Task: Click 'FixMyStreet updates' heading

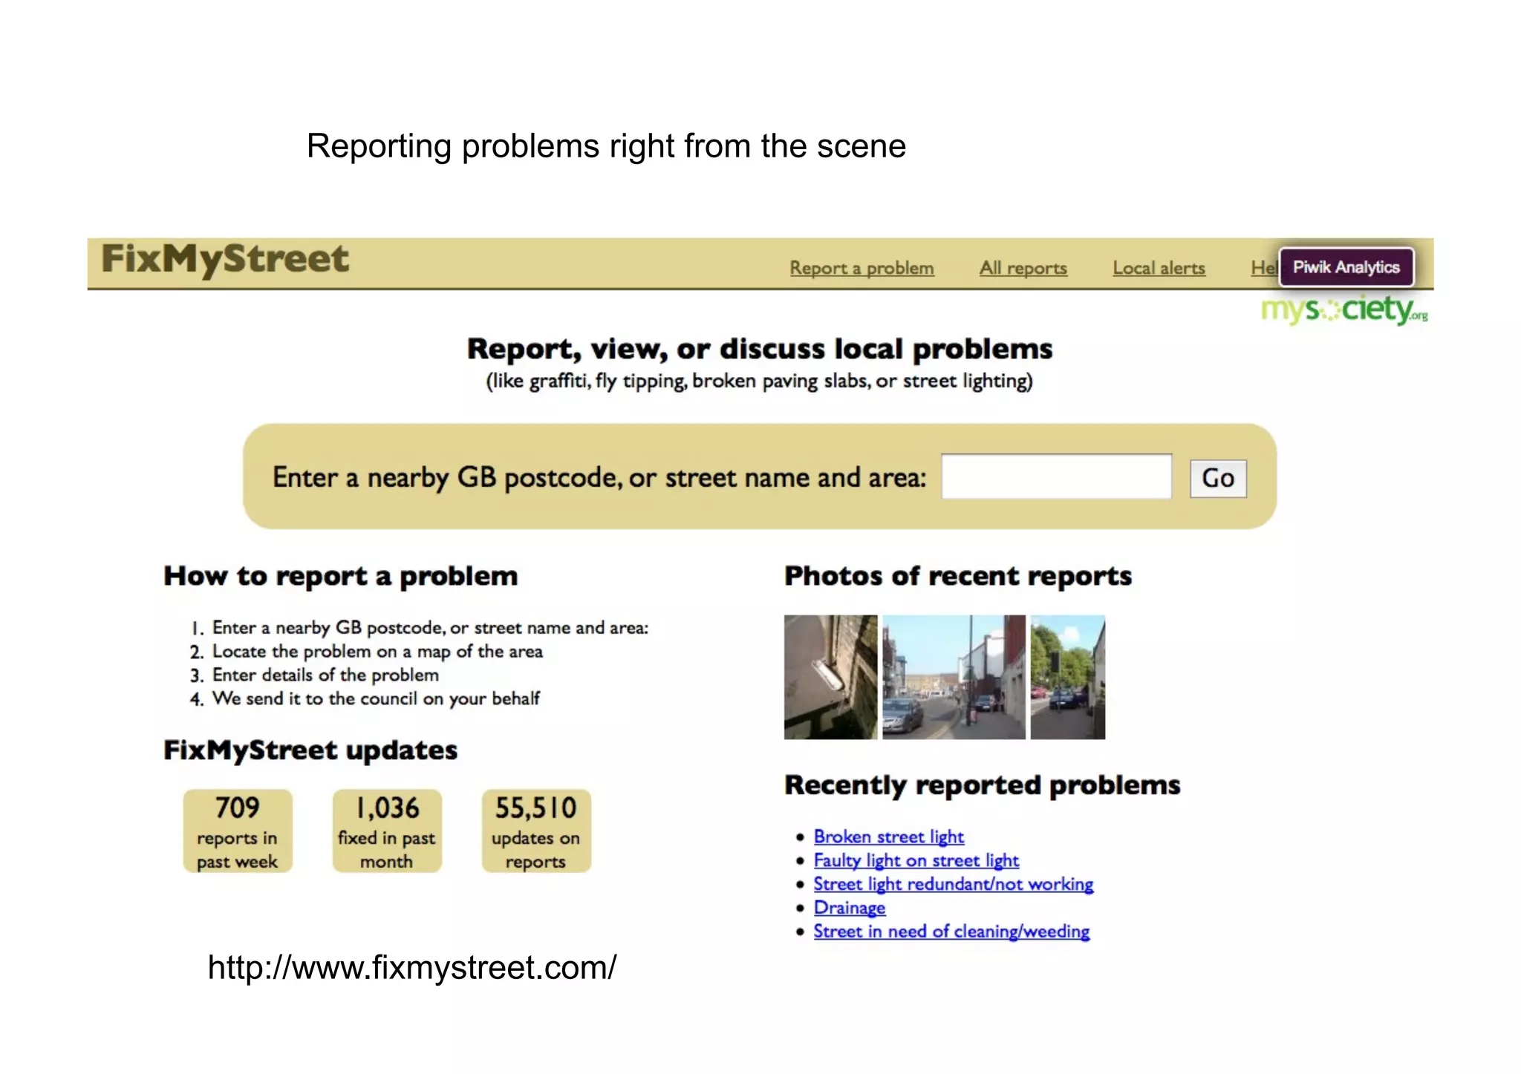Action: point(310,750)
